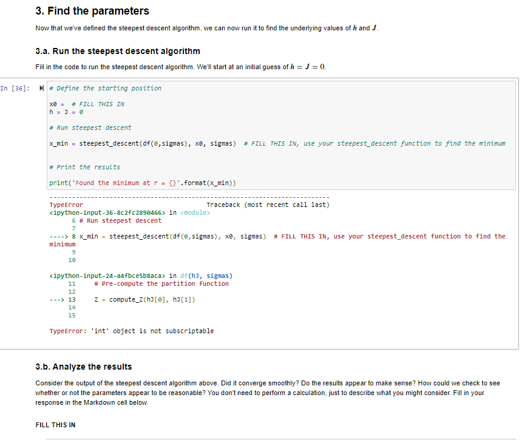The width and height of the screenshot is (522, 440).
Task: Click the In [36] cell prompt label
Action: click(15, 88)
